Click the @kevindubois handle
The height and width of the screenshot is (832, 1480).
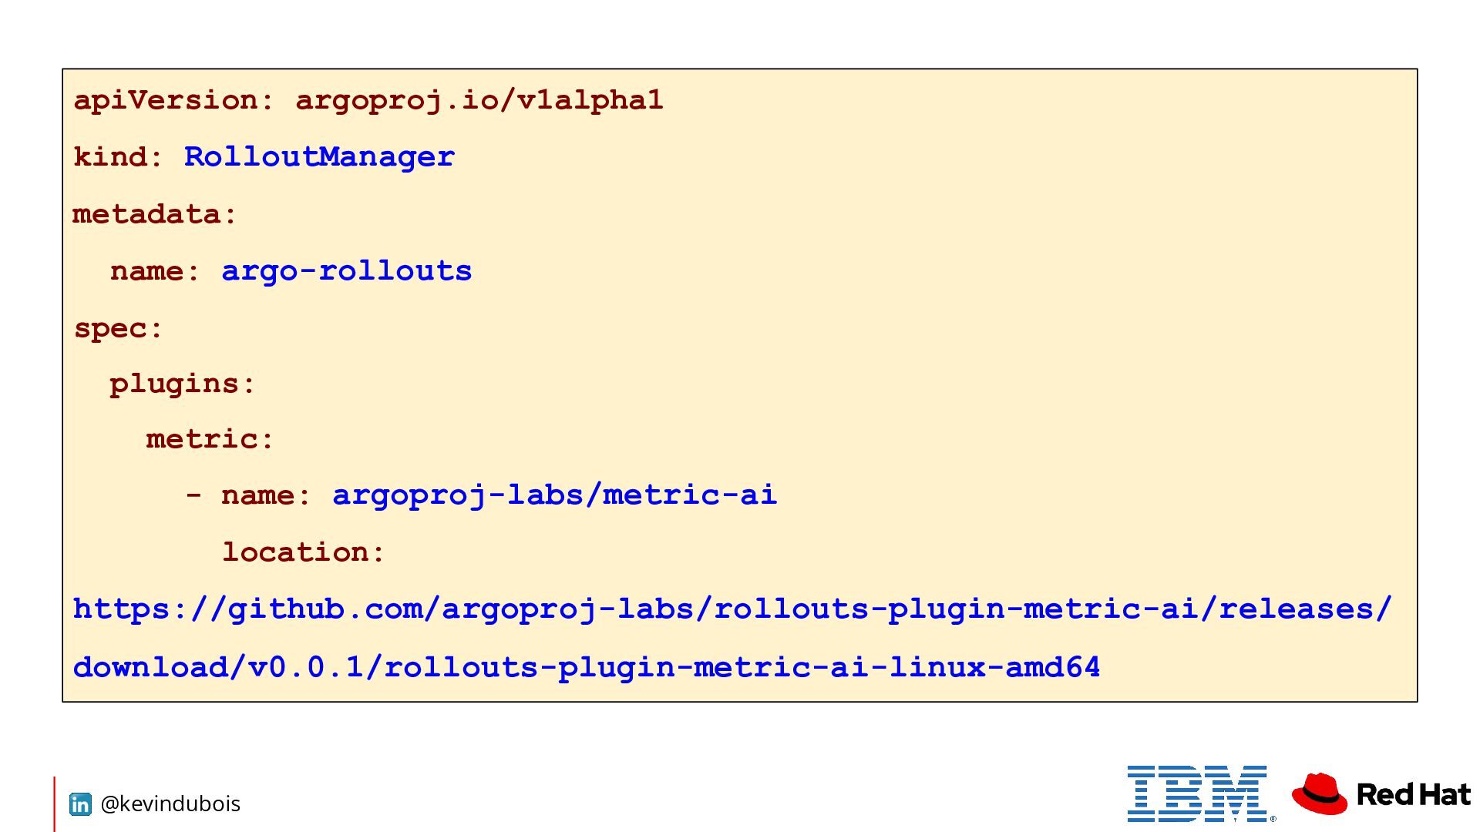170,804
